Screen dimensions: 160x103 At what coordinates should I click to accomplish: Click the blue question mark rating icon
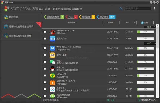tap(142, 23)
